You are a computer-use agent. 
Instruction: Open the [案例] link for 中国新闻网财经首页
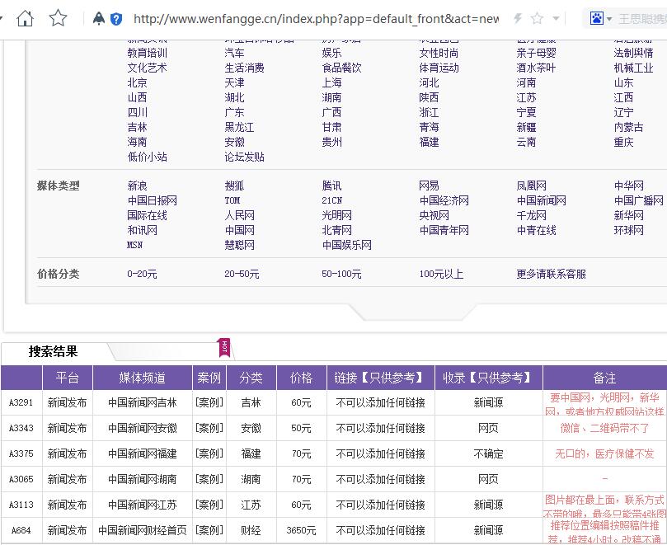pos(209,530)
